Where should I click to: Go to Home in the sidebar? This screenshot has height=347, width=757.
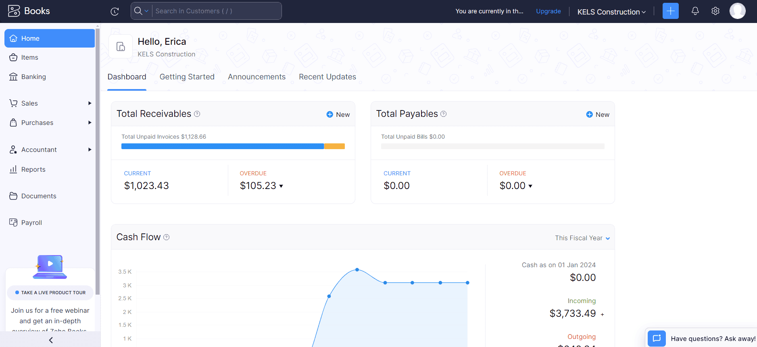pyautogui.click(x=50, y=38)
